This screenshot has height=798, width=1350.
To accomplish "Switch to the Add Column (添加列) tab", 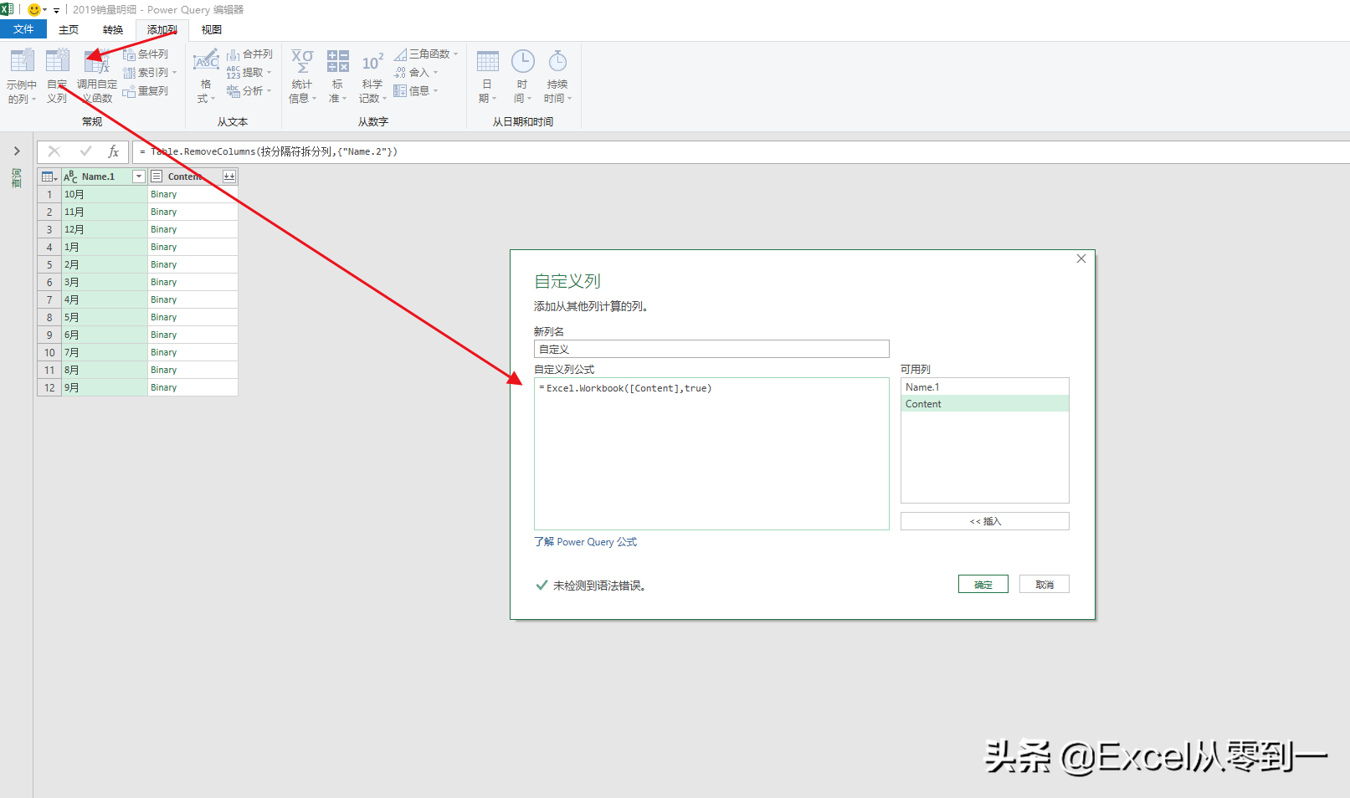I will (x=162, y=29).
